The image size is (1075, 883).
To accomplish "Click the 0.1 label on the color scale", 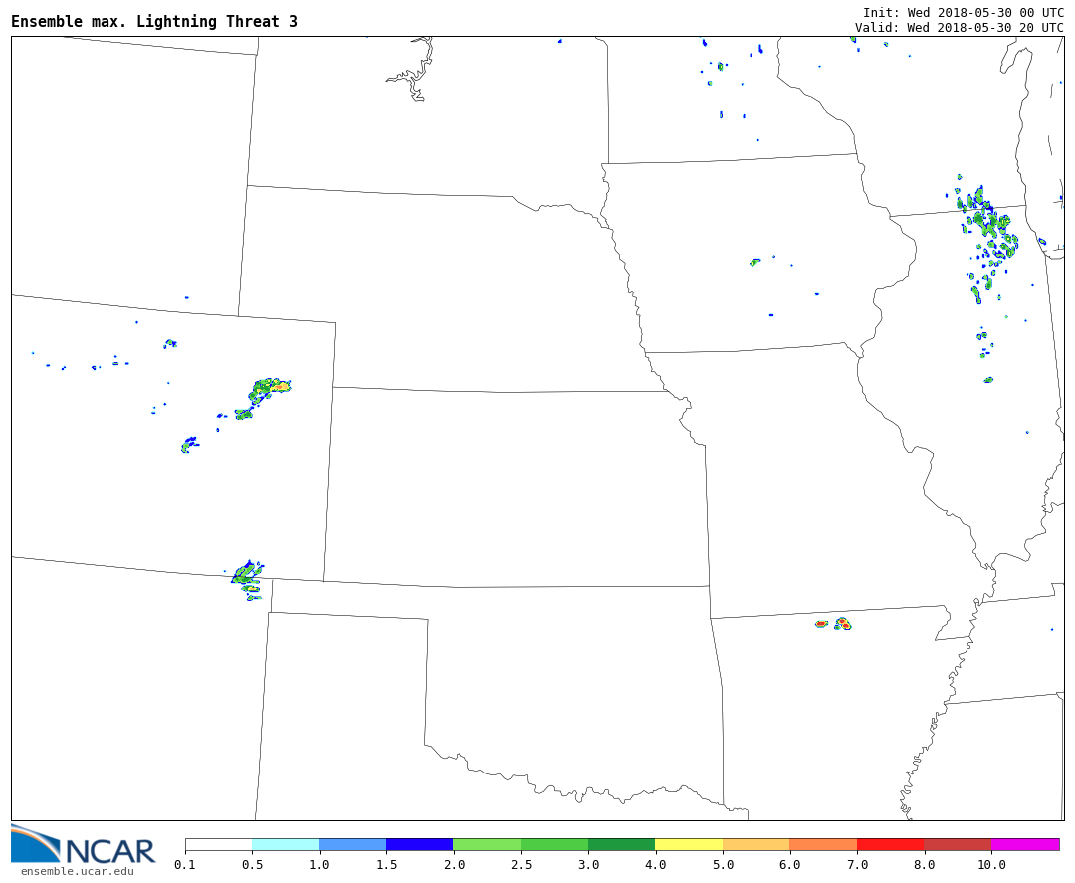I will click(185, 865).
